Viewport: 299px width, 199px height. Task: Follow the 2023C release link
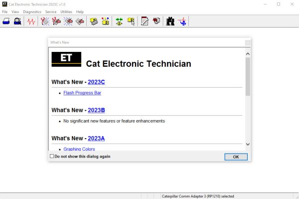(96, 82)
